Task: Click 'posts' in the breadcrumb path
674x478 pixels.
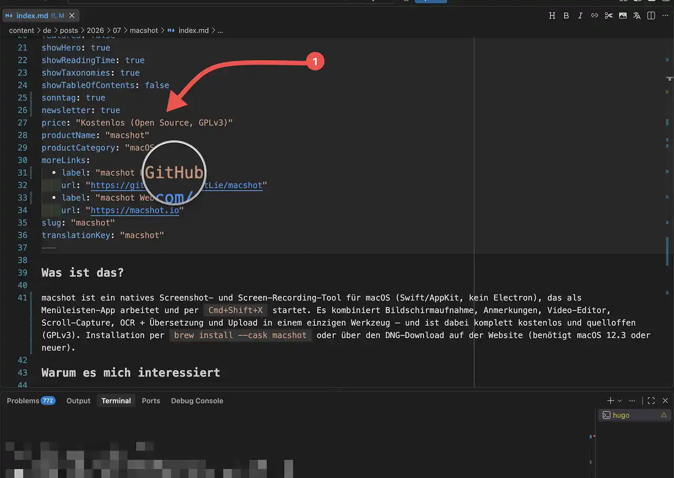Action: click(69, 31)
